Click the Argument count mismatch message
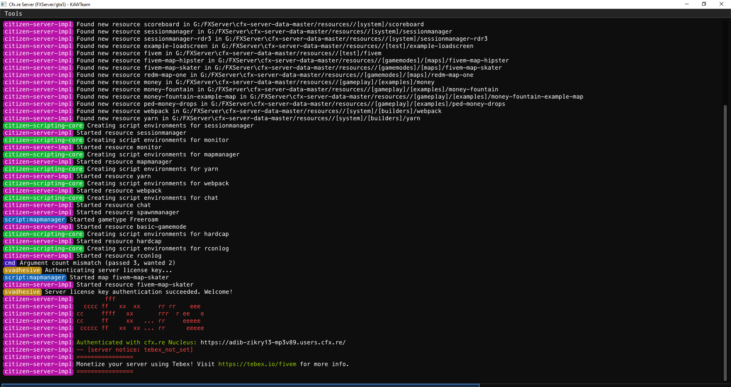 [x=97, y=263]
